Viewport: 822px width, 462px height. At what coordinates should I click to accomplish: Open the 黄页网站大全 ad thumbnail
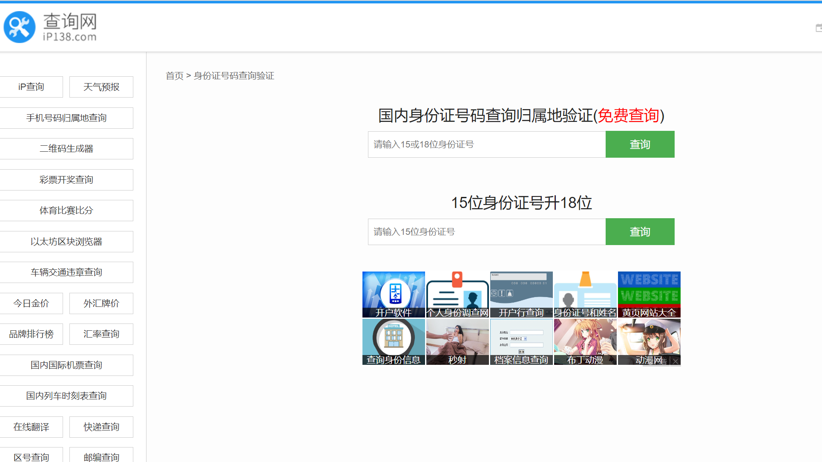point(649,295)
